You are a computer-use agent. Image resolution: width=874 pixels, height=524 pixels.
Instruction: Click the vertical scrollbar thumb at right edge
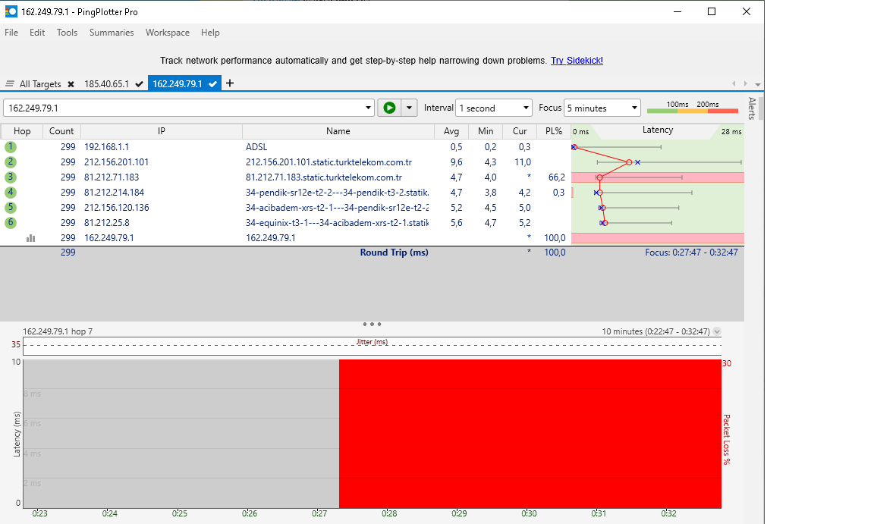pos(761,108)
